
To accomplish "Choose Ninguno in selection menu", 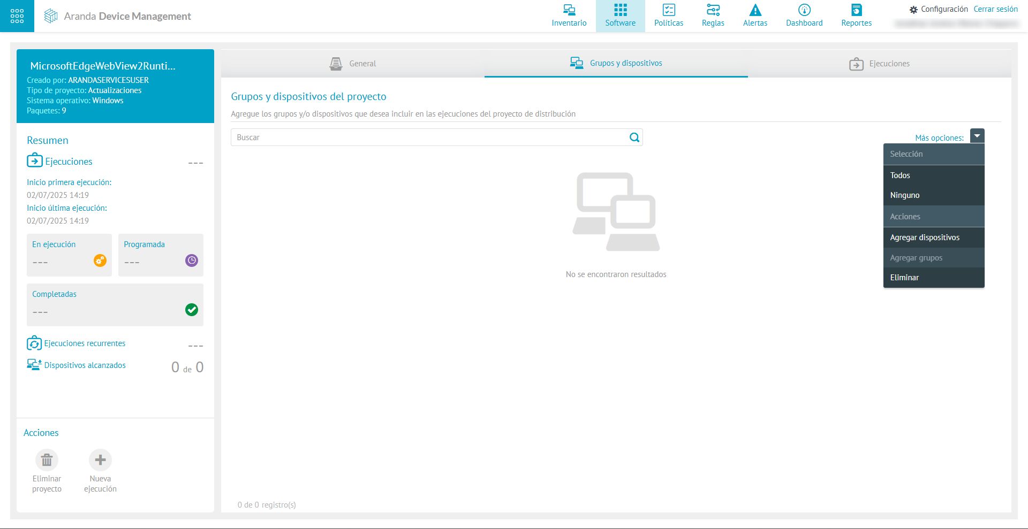I will [934, 195].
